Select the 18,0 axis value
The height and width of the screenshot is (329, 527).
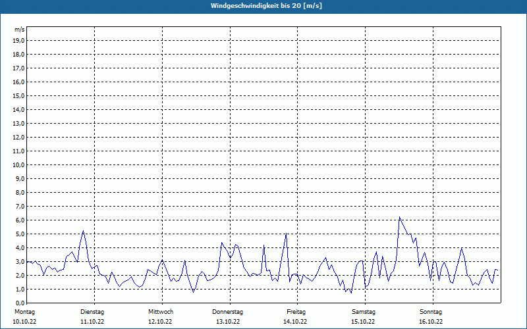click(x=18, y=55)
